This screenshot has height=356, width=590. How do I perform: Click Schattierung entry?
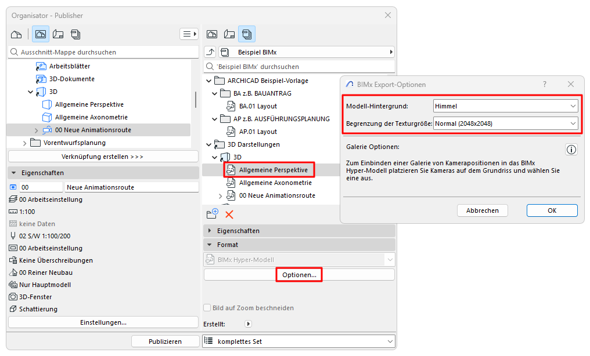point(33,310)
